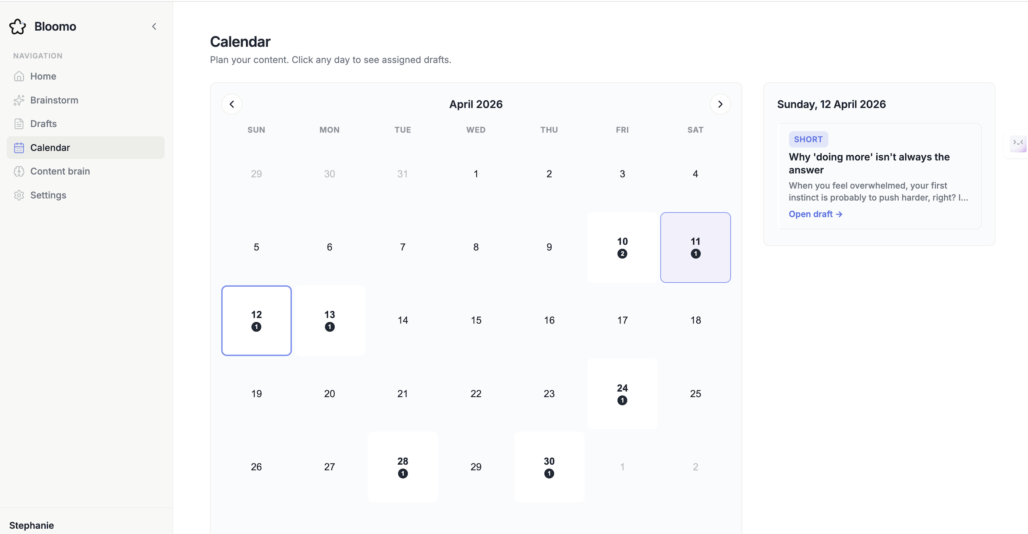Switch to Home from the navigation menu
The image size is (1028, 534).
[x=43, y=76]
